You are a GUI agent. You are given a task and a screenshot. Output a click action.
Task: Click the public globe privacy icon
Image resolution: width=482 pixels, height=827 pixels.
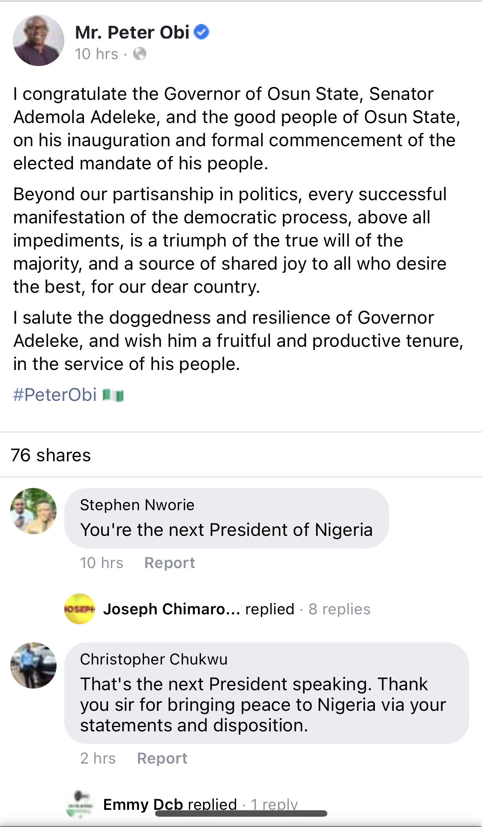[140, 54]
